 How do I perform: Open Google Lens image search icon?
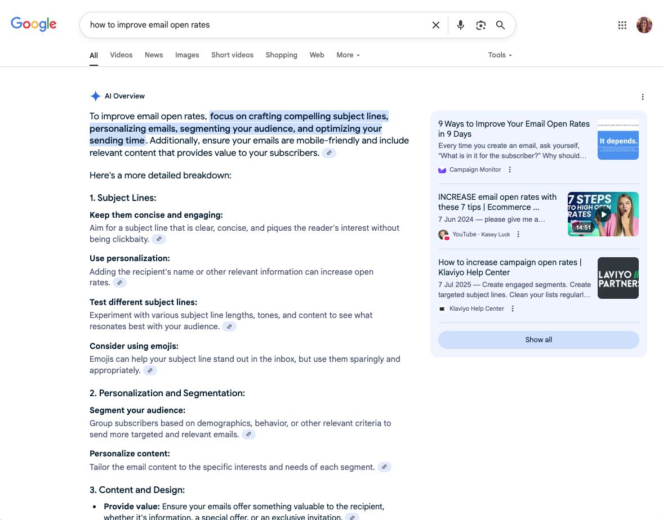point(480,25)
